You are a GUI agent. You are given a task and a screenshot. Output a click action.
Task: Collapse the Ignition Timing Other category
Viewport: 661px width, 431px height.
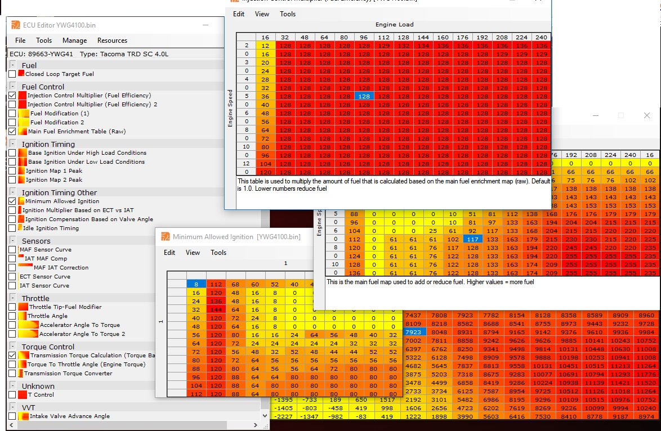coord(12,192)
